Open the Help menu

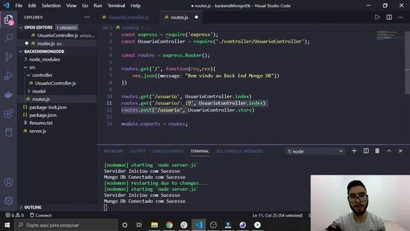(135, 6)
